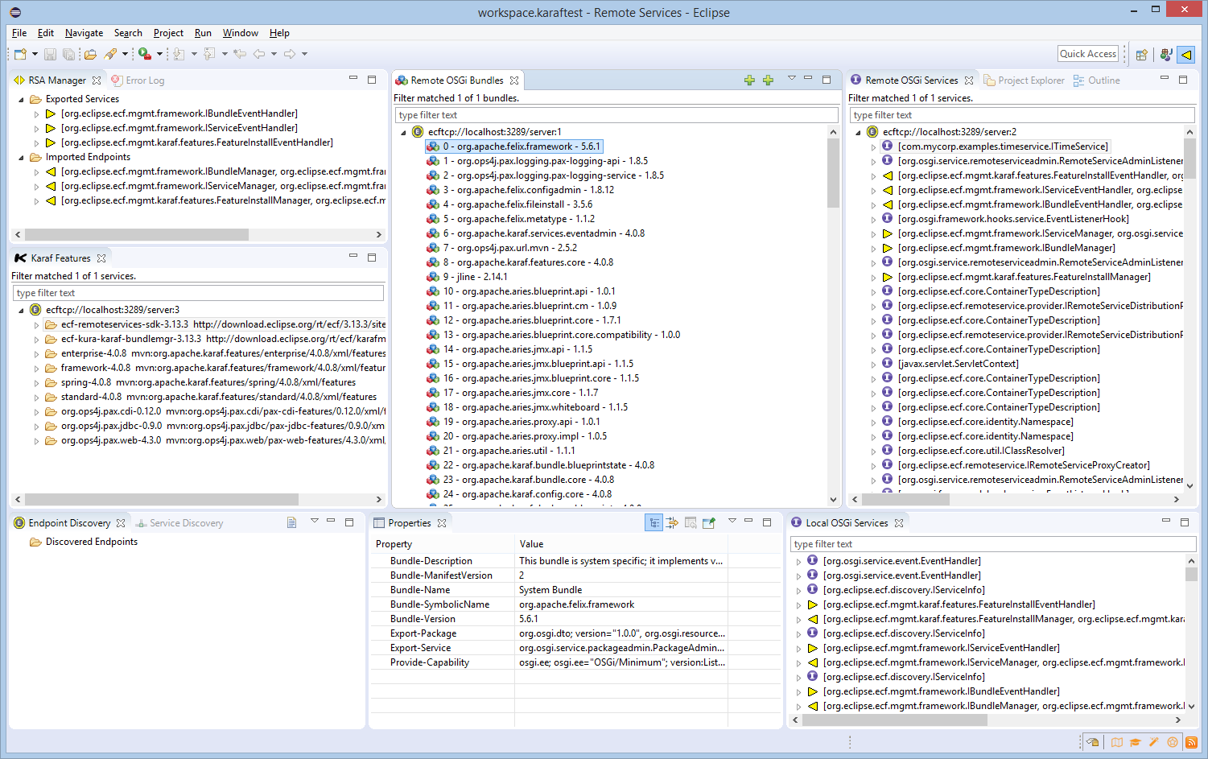The image size is (1208, 759).
Task: Click the Next Annotation toolbar icon
Action: point(179,54)
